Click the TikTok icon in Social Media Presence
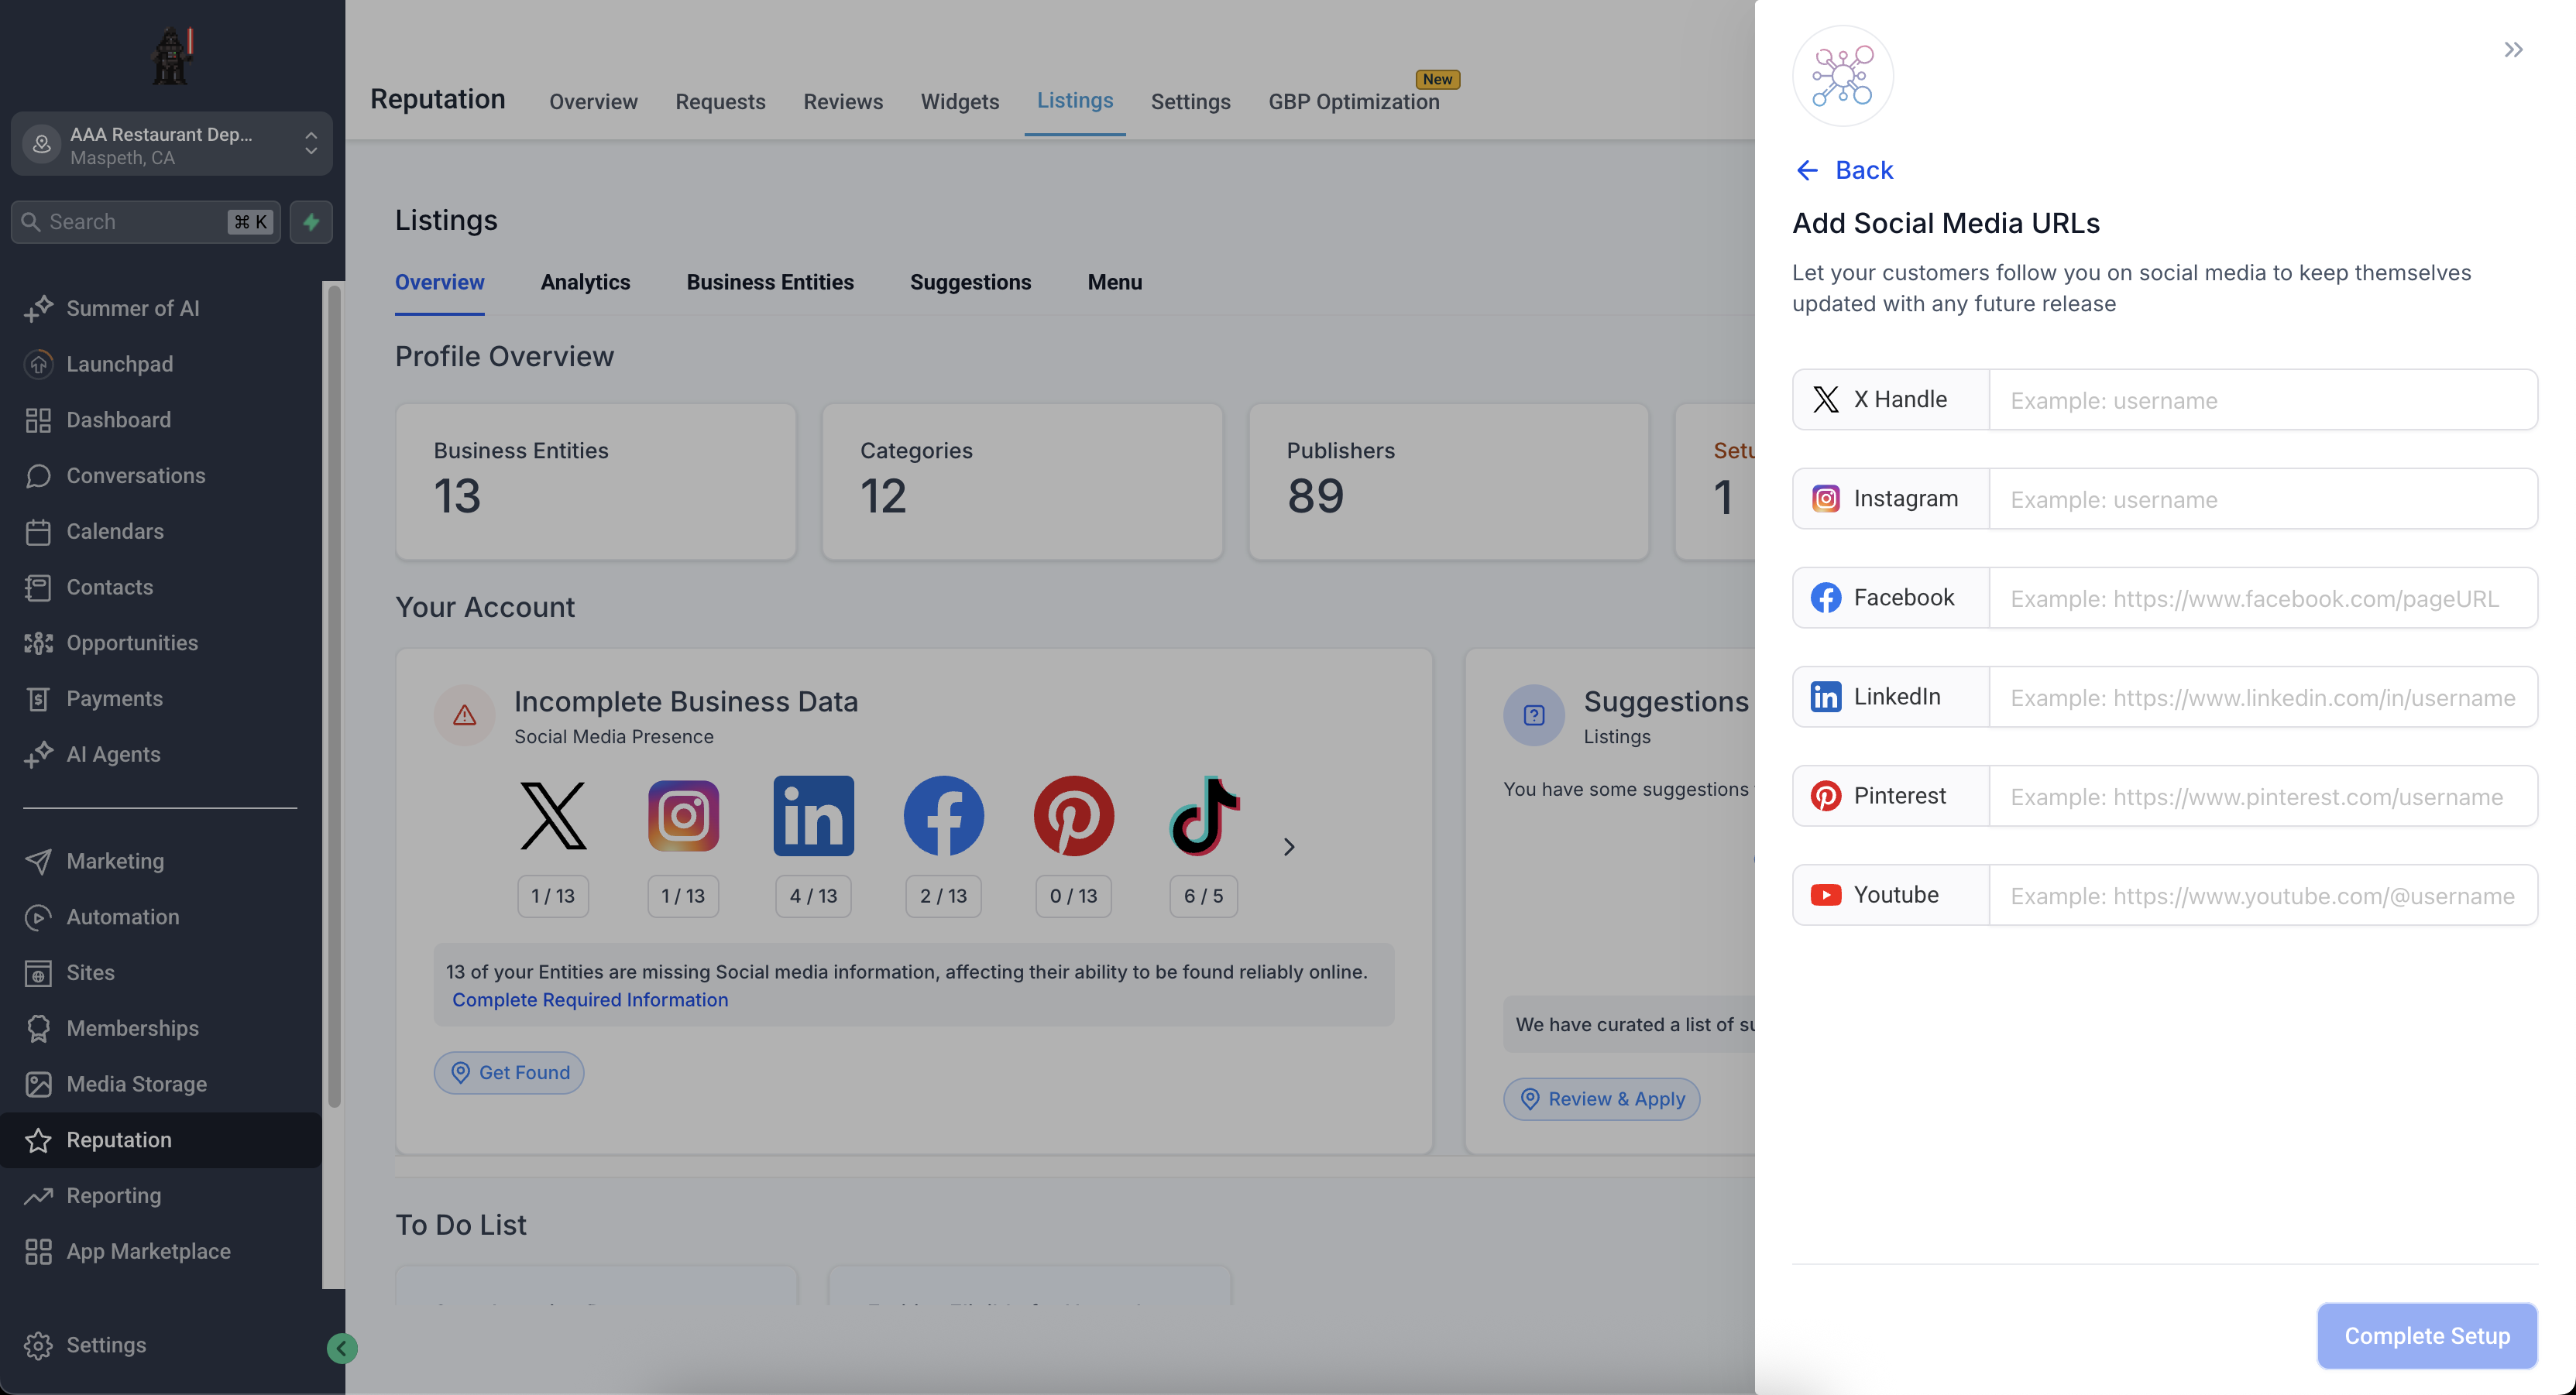This screenshot has width=2576, height=1395. click(x=1203, y=815)
